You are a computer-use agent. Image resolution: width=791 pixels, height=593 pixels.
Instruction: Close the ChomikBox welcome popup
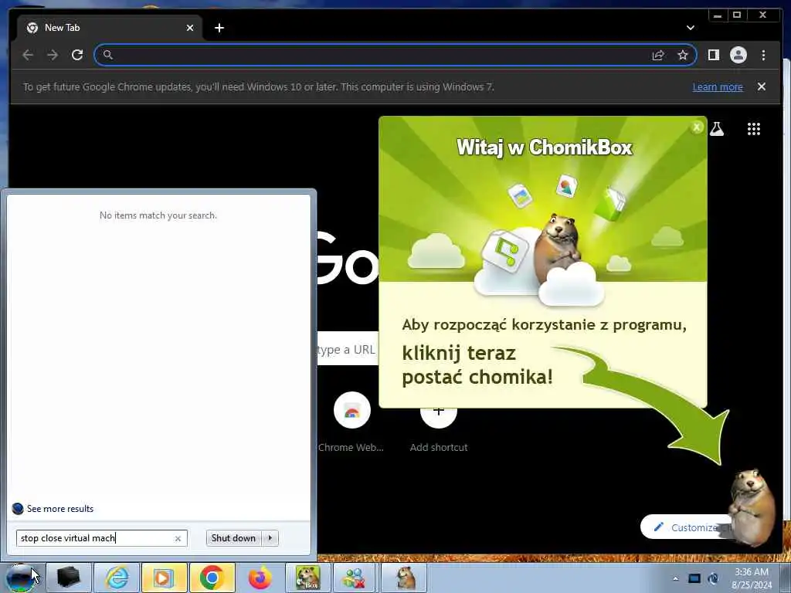[697, 127]
